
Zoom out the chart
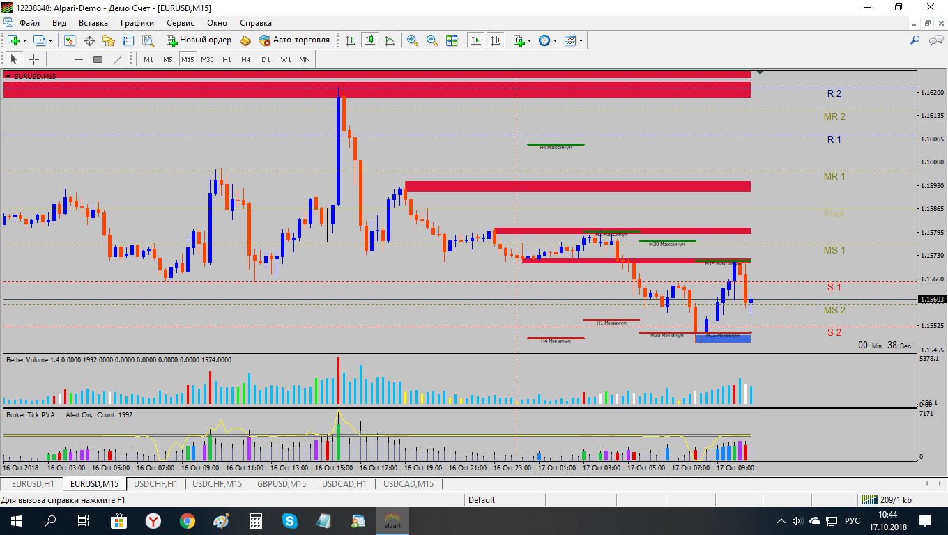click(432, 40)
